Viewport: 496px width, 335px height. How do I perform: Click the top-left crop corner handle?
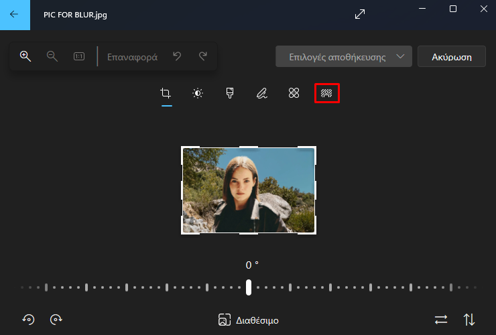tap(183, 148)
